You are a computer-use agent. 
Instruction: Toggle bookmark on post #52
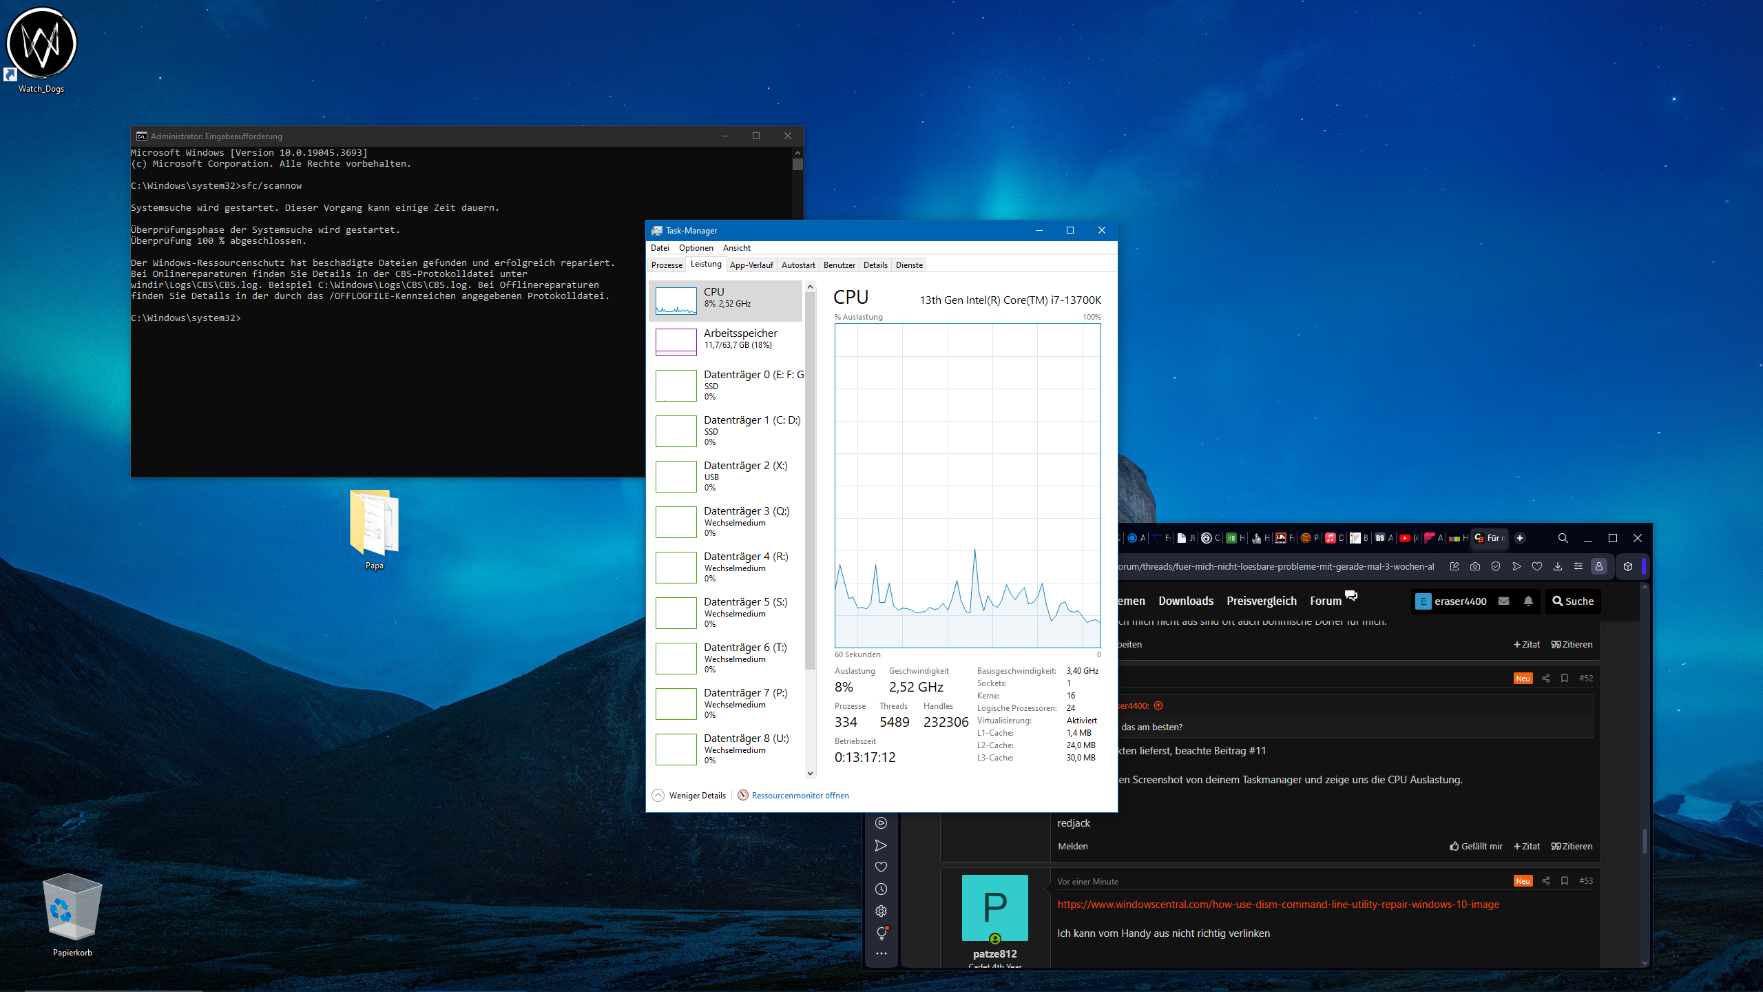(x=1564, y=678)
